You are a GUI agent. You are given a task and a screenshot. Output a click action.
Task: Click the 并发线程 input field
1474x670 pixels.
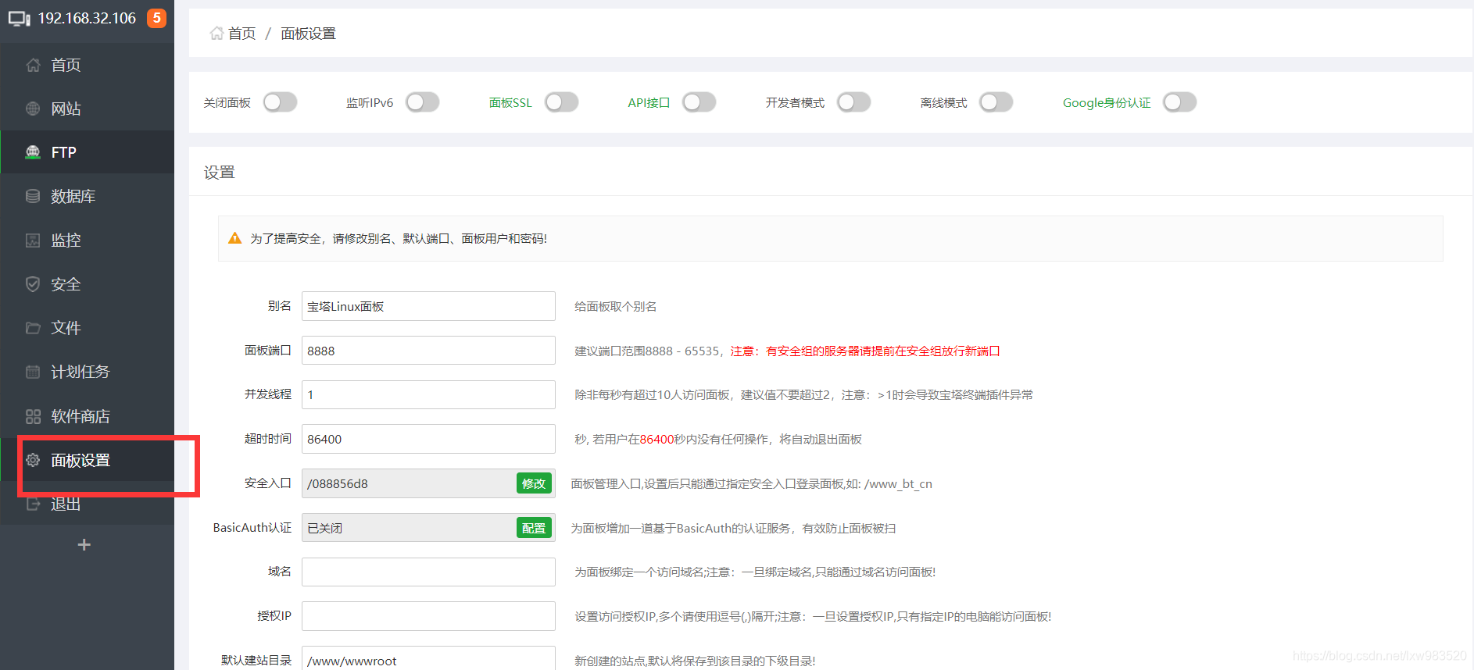coord(428,394)
